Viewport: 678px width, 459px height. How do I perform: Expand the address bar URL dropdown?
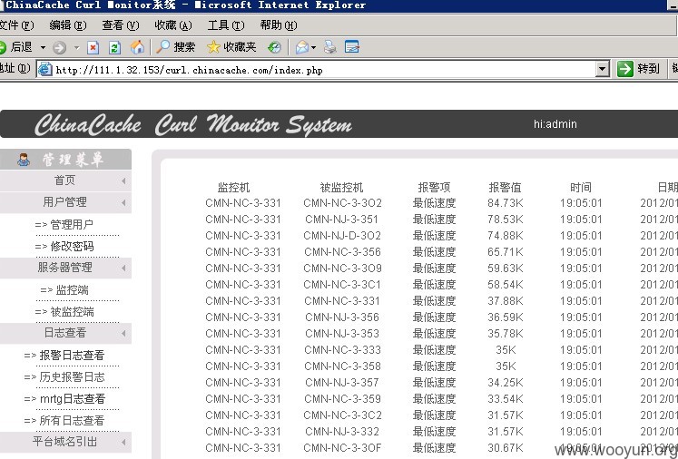[603, 69]
